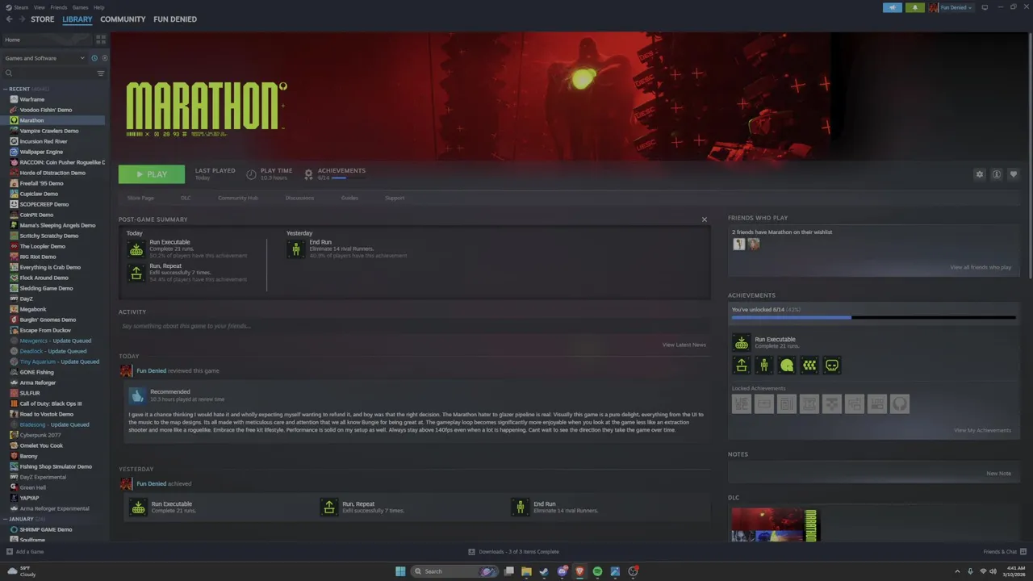Open advanced library filter options
1033x581 pixels.
[101, 73]
